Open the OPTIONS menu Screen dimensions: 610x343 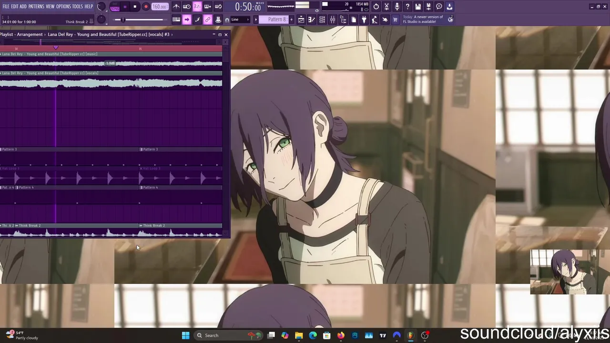point(63,6)
